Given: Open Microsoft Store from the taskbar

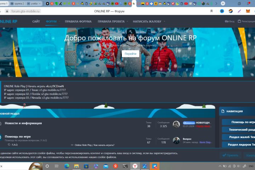Looking at the screenshot, I should 86,166.
